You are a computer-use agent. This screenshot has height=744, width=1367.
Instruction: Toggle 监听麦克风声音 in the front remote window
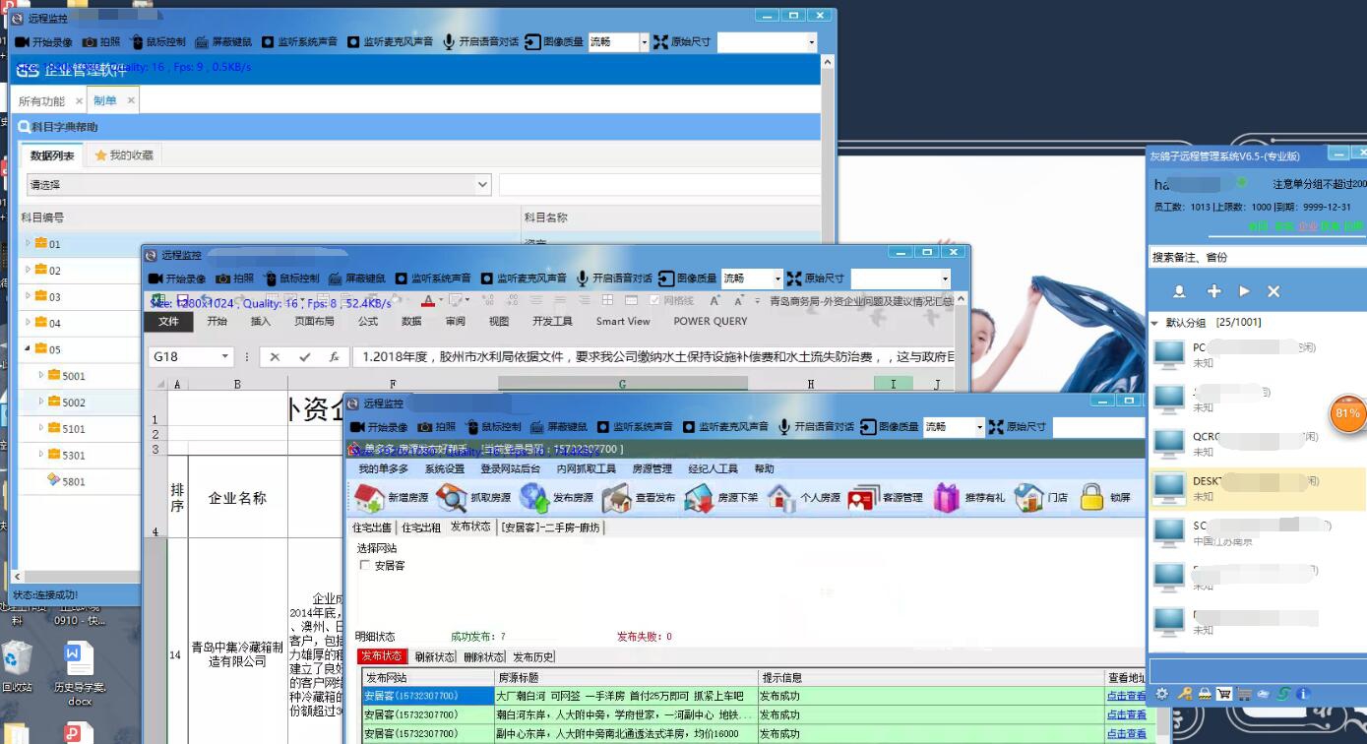coord(726,427)
